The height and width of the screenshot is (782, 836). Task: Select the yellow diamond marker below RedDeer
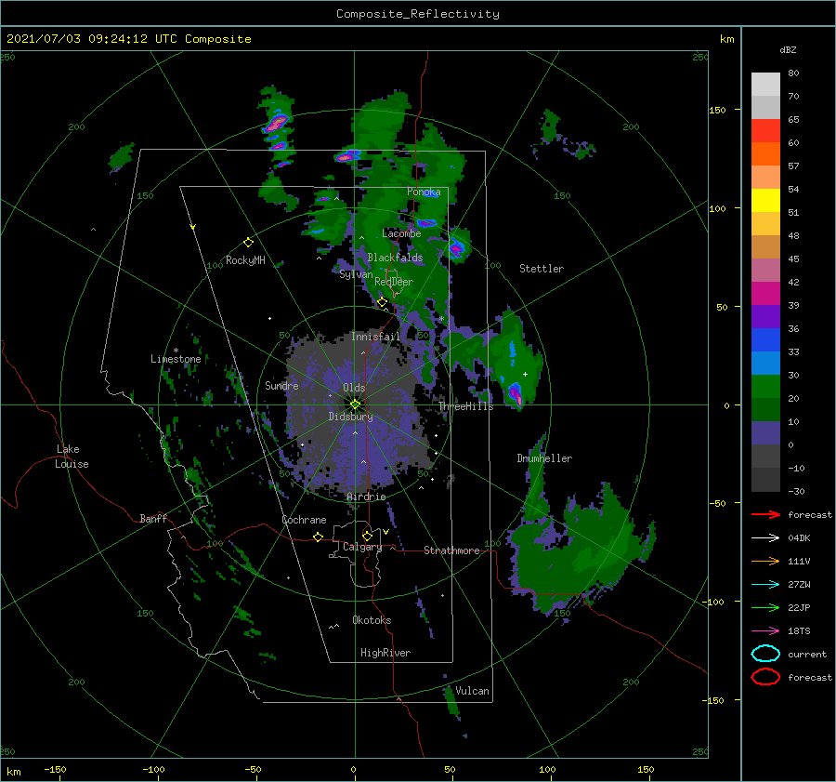tap(382, 302)
